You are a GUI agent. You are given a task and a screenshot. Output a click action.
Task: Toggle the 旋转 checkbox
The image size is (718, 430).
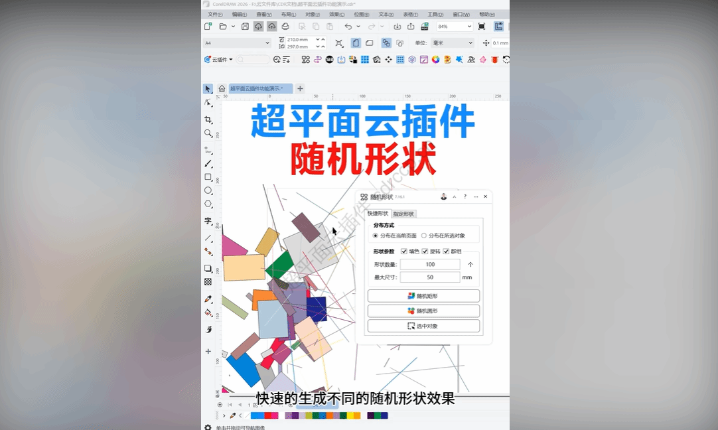tap(425, 251)
